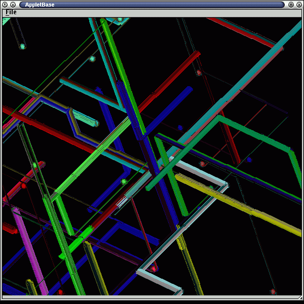The width and height of the screenshot is (304, 304).
Task: Click the up-arrow window shade button
Action: click(13, 5)
